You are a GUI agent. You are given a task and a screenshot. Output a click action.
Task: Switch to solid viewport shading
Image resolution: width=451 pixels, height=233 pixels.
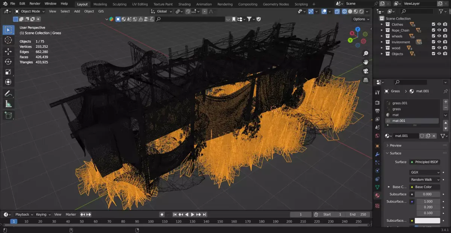click(x=350, y=12)
